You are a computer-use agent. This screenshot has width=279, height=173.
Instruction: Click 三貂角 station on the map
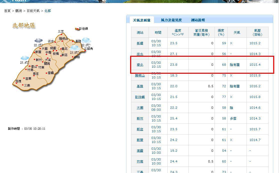click(x=88, y=48)
